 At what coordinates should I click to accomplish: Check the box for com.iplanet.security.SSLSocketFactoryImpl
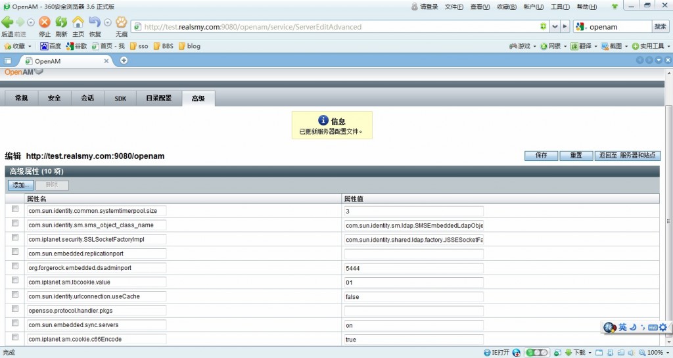(15, 237)
